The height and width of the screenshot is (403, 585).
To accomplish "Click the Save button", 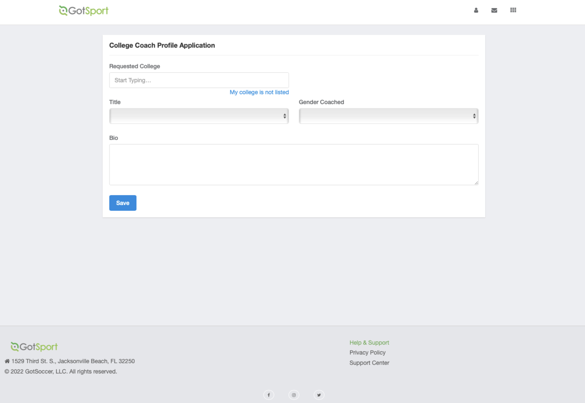I will coord(123,203).
